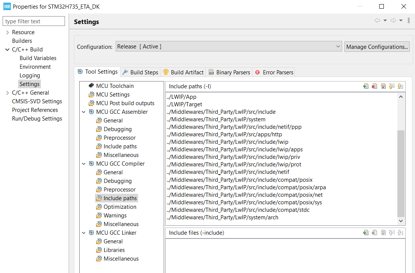
Task: Collapse the MCU GCC Compiler tree node
Action: 83,163
